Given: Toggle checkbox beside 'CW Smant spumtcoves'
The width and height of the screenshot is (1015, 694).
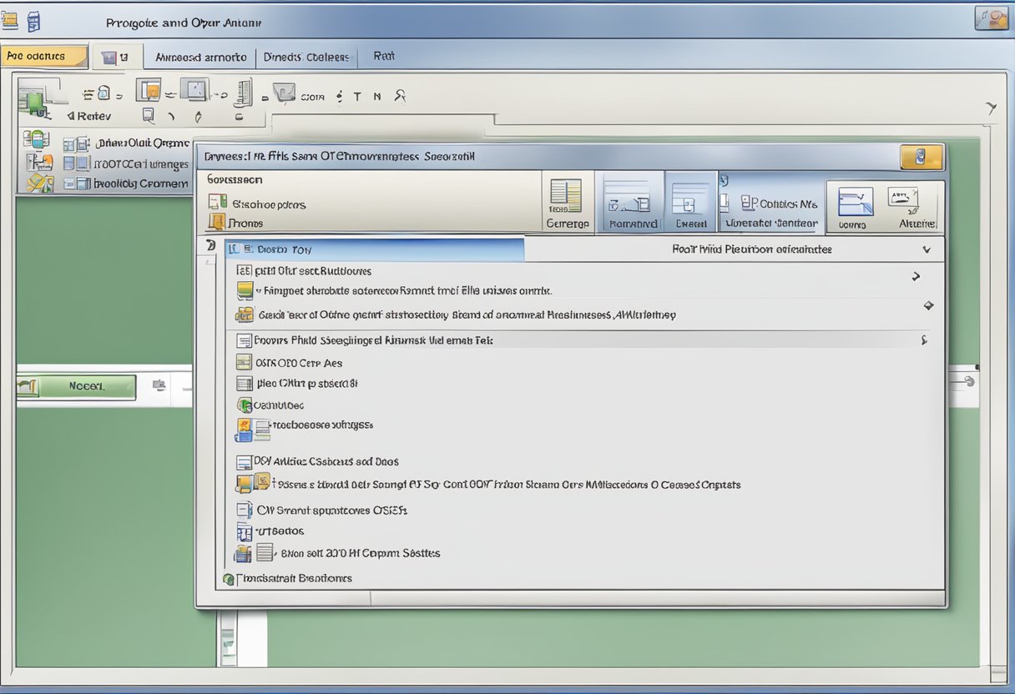Looking at the screenshot, I should 244,510.
